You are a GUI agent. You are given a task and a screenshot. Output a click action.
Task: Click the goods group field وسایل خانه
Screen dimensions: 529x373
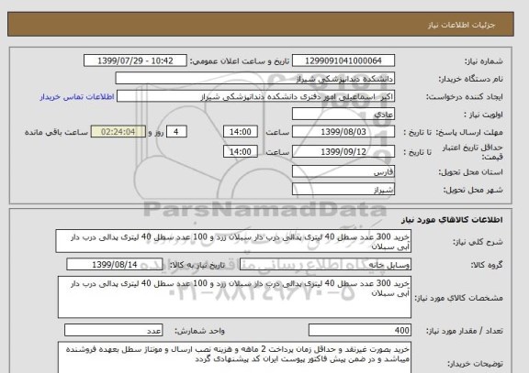[325, 264]
